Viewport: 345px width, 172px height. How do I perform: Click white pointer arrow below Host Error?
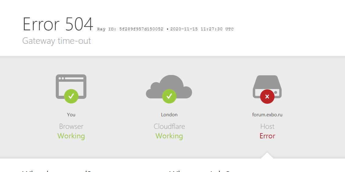pyautogui.click(x=267, y=155)
